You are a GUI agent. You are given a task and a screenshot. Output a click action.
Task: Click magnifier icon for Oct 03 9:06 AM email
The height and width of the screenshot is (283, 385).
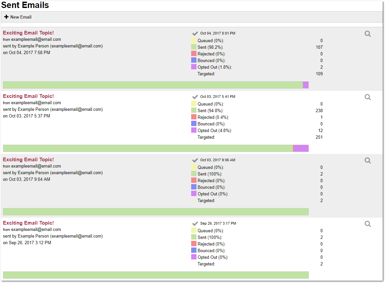click(x=367, y=161)
